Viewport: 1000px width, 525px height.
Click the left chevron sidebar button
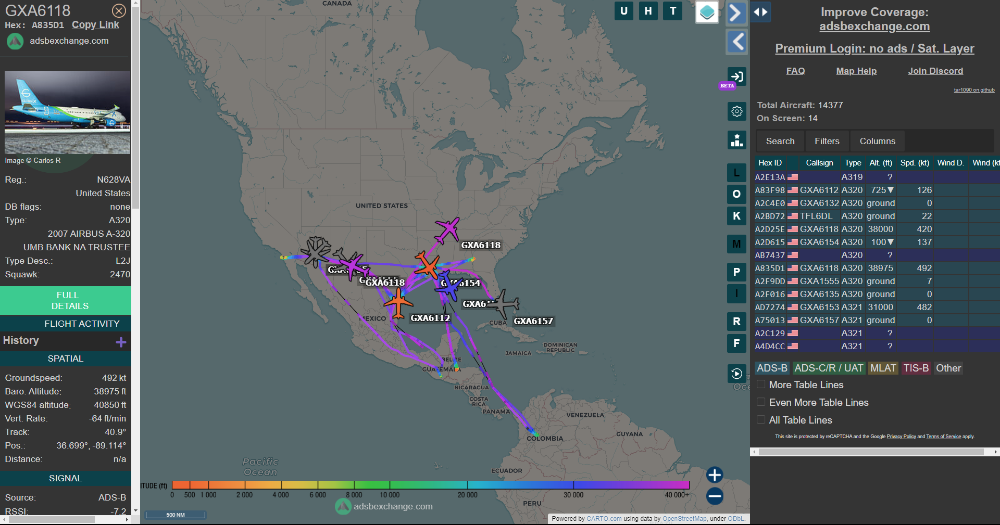736,42
